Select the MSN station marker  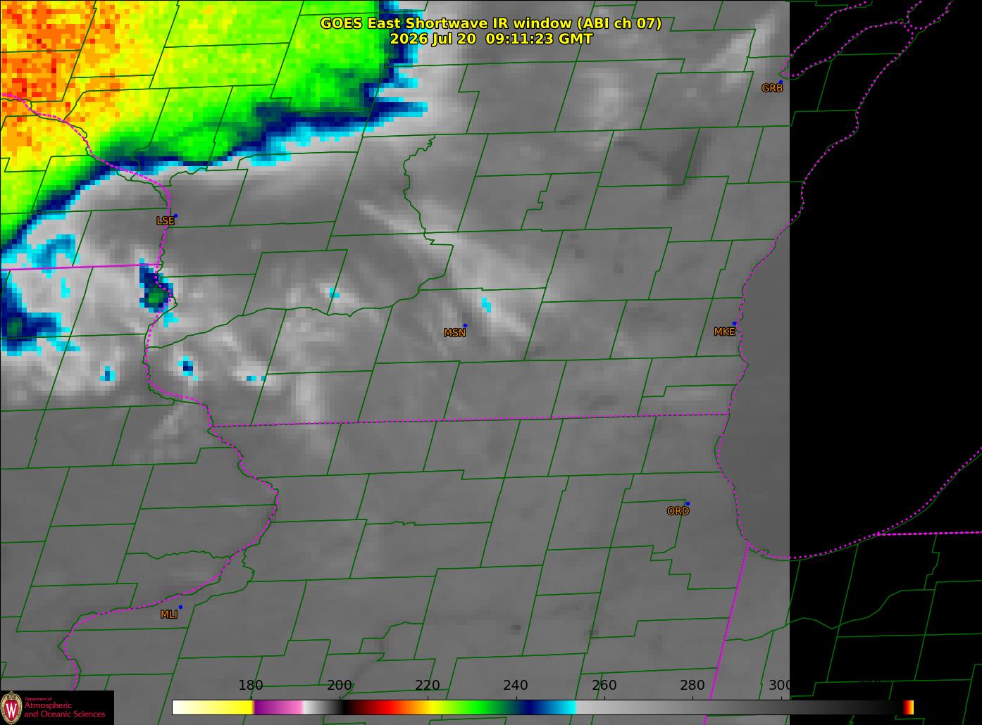pyautogui.click(x=465, y=325)
